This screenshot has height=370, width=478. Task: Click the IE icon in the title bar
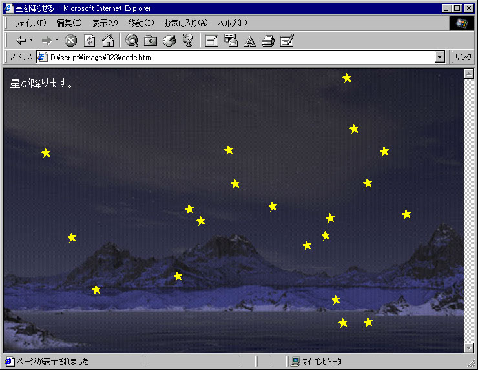9,8
